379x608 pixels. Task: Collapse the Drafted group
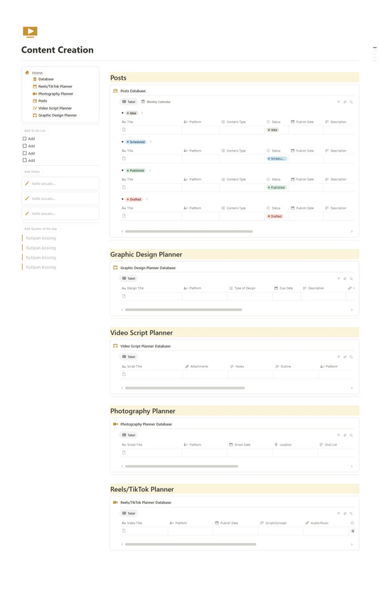pyautogui.click(x=123, y=199)
